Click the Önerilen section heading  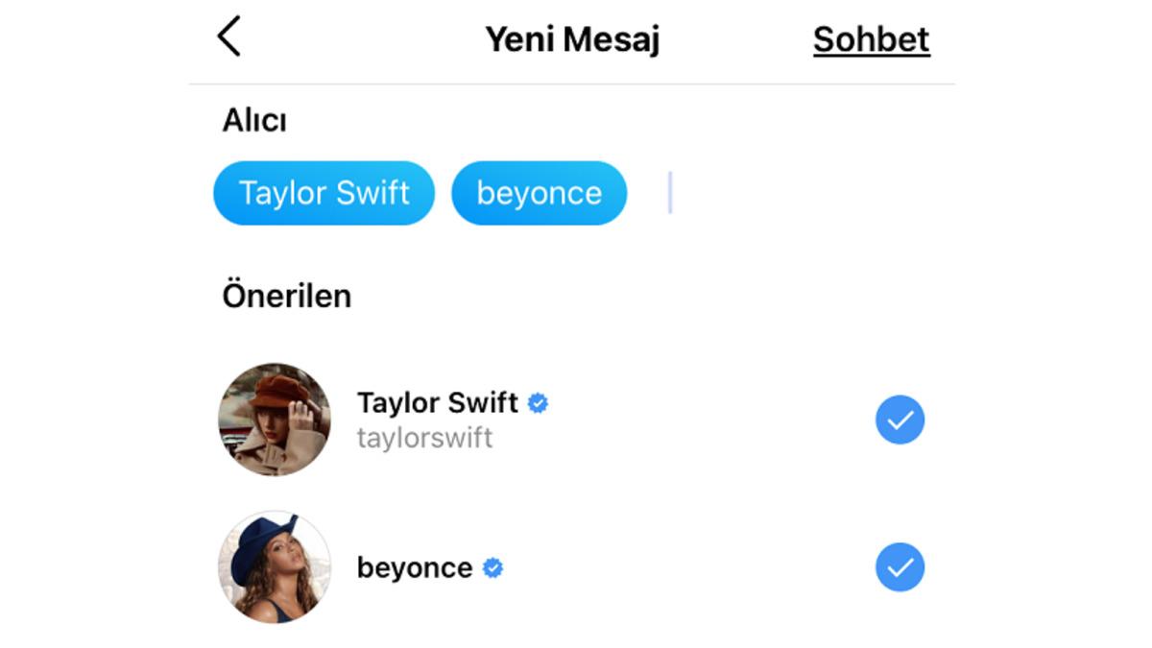pos(286,296)
